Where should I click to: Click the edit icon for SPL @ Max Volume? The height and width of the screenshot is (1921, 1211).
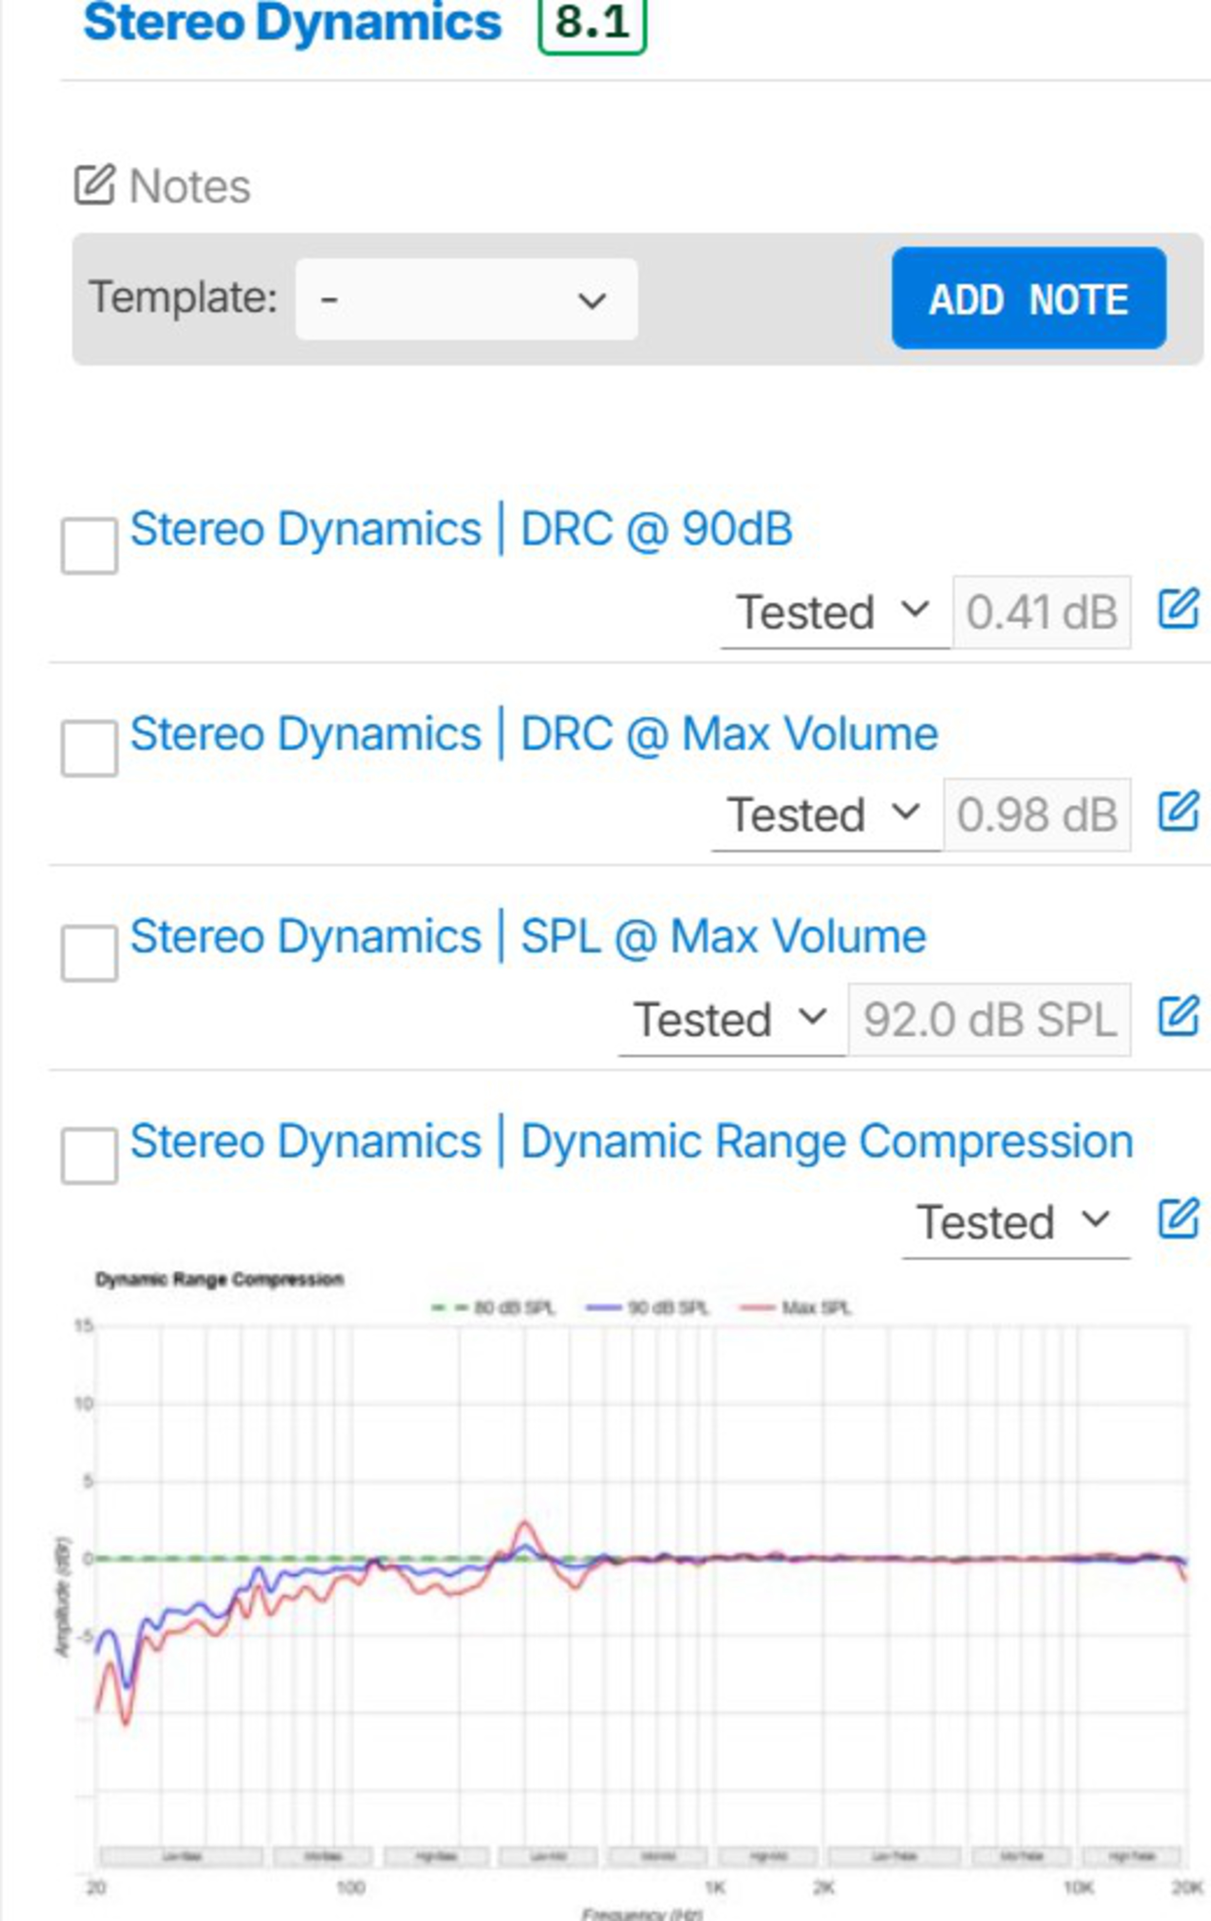pos(1178,1016)
